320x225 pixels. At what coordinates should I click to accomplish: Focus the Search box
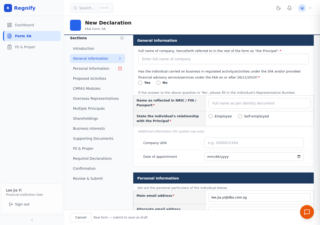[x=92, y=8]
